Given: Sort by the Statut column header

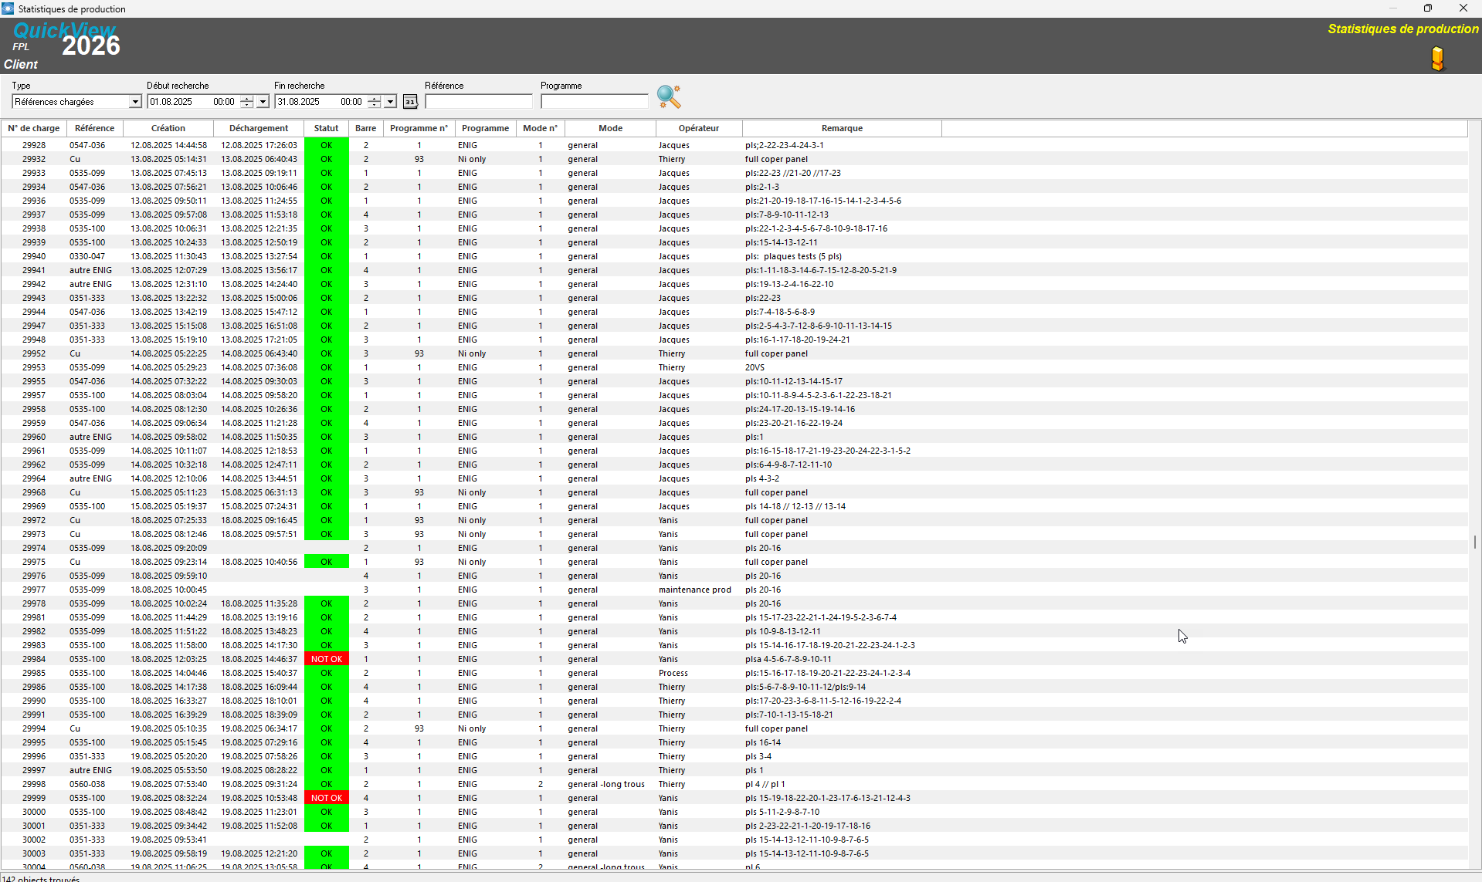Looking at the screenshot, I should [326, 128].
